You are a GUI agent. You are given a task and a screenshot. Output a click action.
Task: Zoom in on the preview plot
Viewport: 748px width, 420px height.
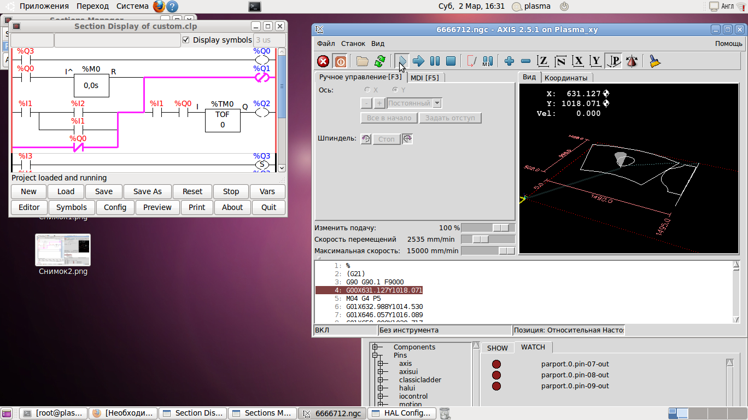pyautogui.click(x=509, y=61)
